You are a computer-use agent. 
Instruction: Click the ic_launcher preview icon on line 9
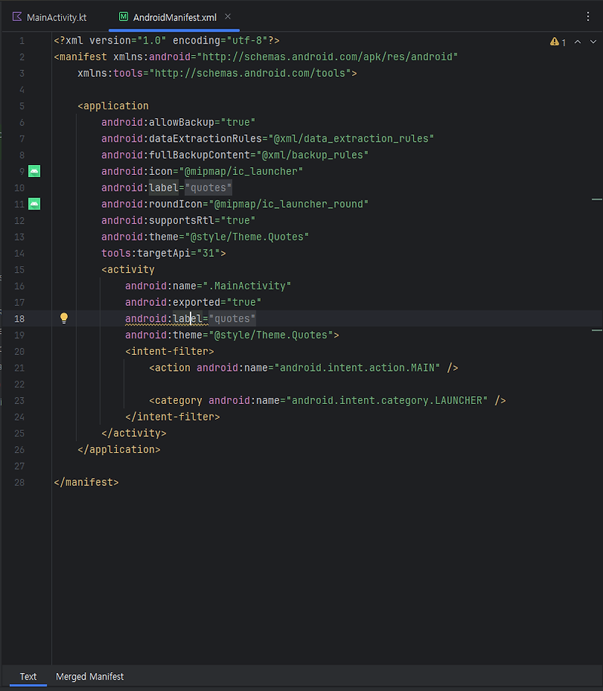(34, 171)
